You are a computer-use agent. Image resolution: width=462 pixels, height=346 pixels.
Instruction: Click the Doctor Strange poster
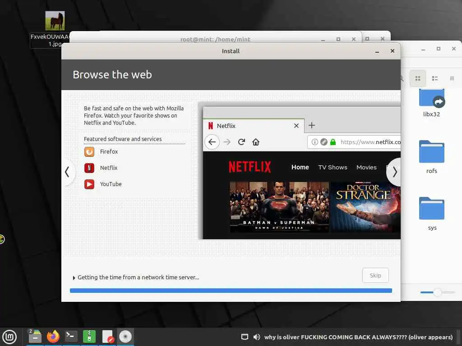coord(365,207)
